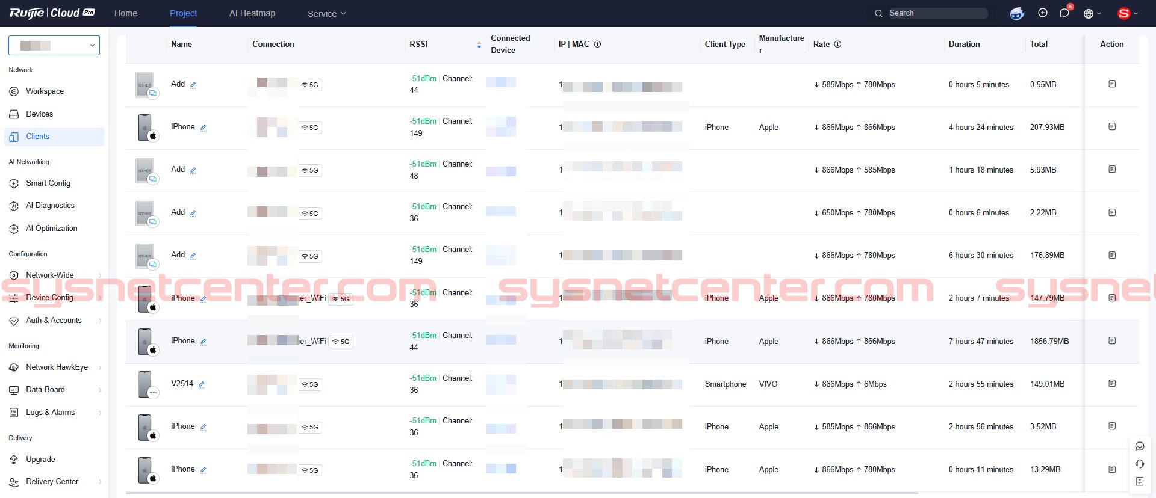
Task: Open the project selector dropdown in sidebar
Action: point(54,46)
